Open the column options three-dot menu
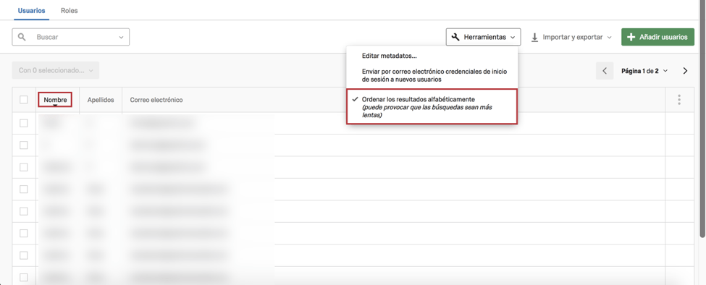This screenshot has width=706, height=285. coord(679,100)
